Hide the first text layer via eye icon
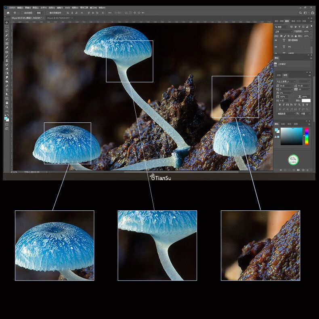The height and width of the screenshot is (319, 319). pyautogui.click(x=276, y=40)
